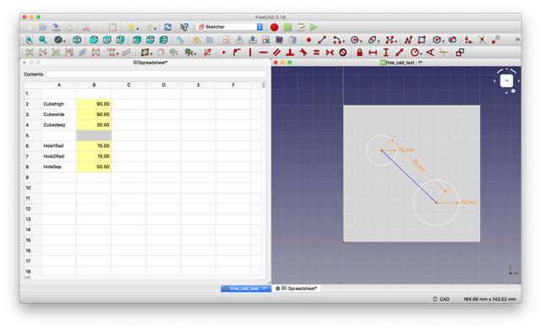Fit selection in view with magnifier
This screenshot has height=329, width=541.
[x=43, y=40]
